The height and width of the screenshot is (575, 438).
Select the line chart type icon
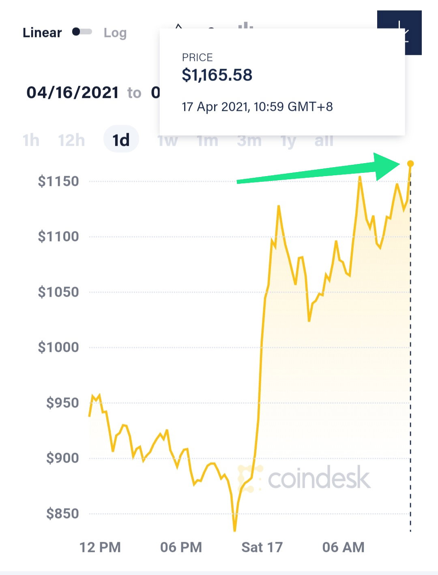[178, 26]
